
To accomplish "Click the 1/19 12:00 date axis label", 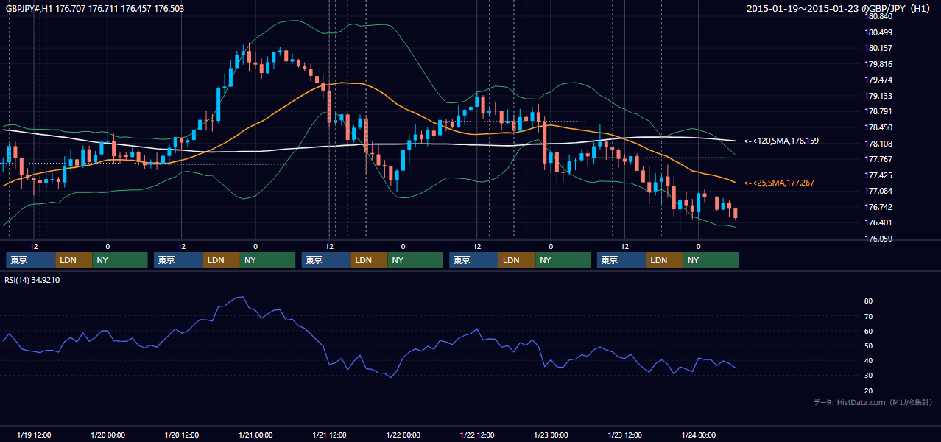I will [x=34, y=435].
